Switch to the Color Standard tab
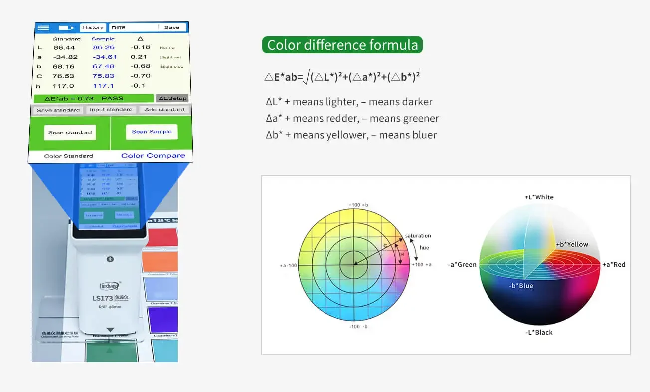 [x=69, y=156]
